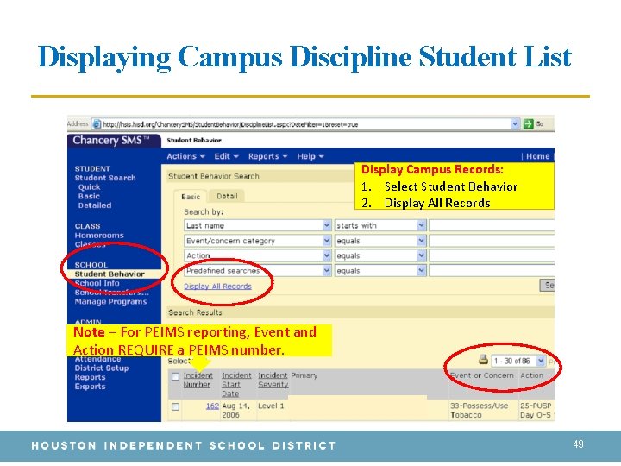Click the Event/concern category value field
This screenshot has width=621, height=466.
pos(492,241)
